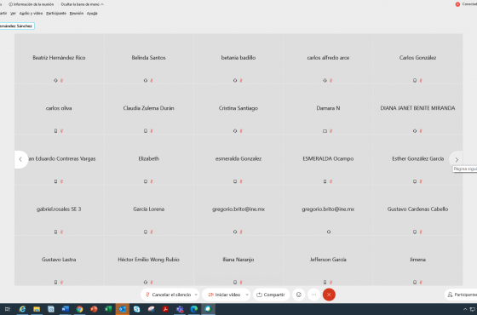
Task: Toggle Cancelar el silencio microphone button
Action: pyautogui.click(x=168, y=295)
